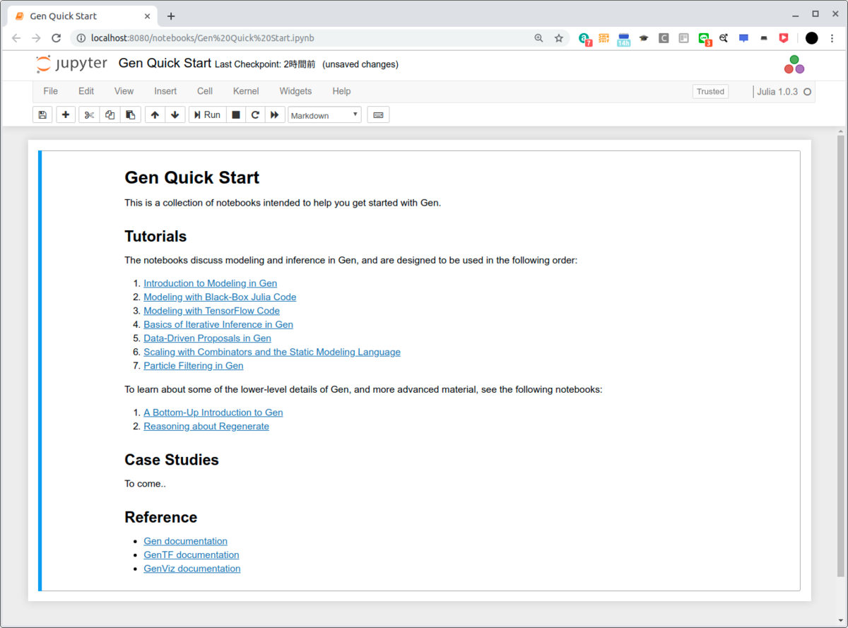Save the notebook with the floppy icon

click(42, 114)
